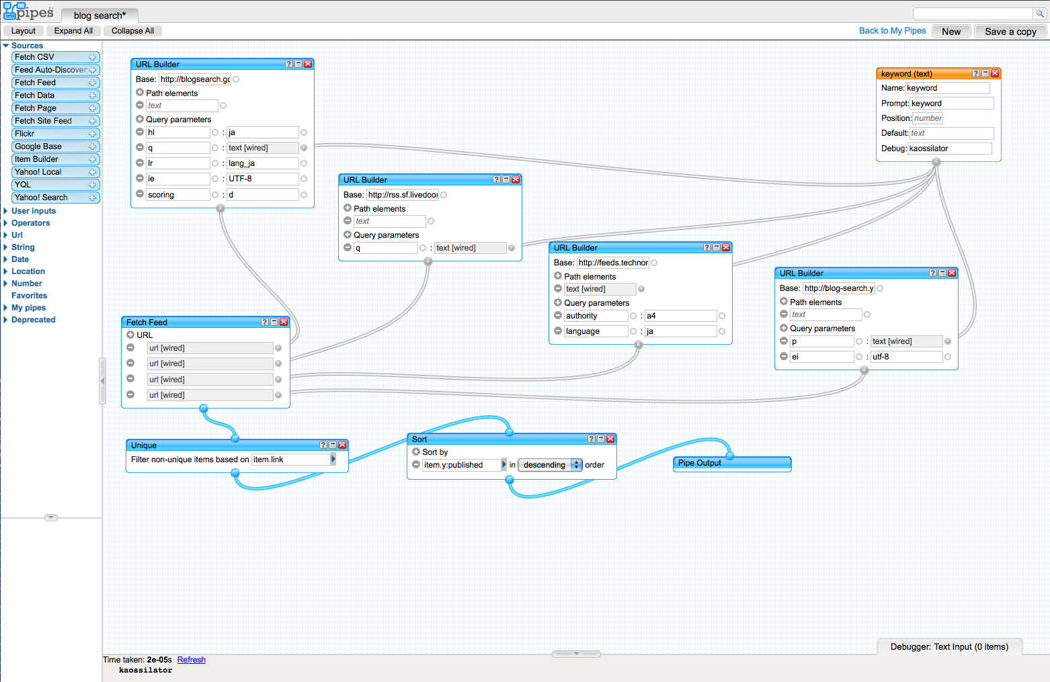Click the Pipe Output input terminal

(730, 456)
